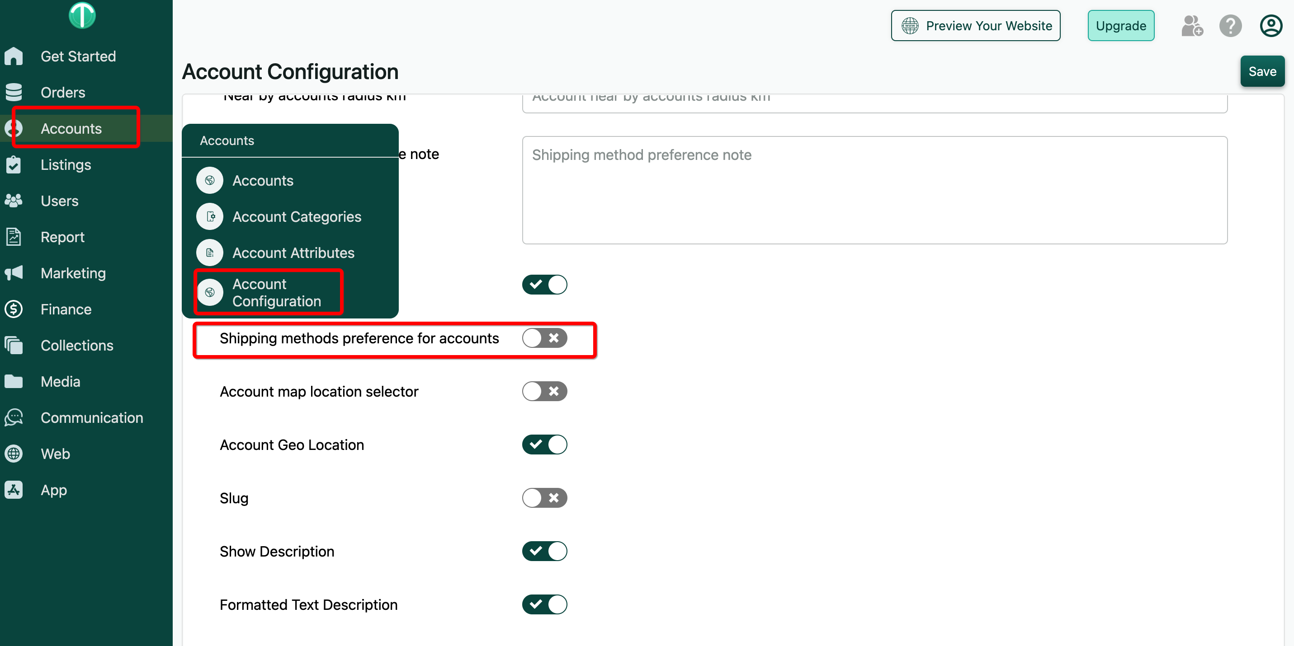
Task: Click the Get Started home icon
Action: [14, 56]
